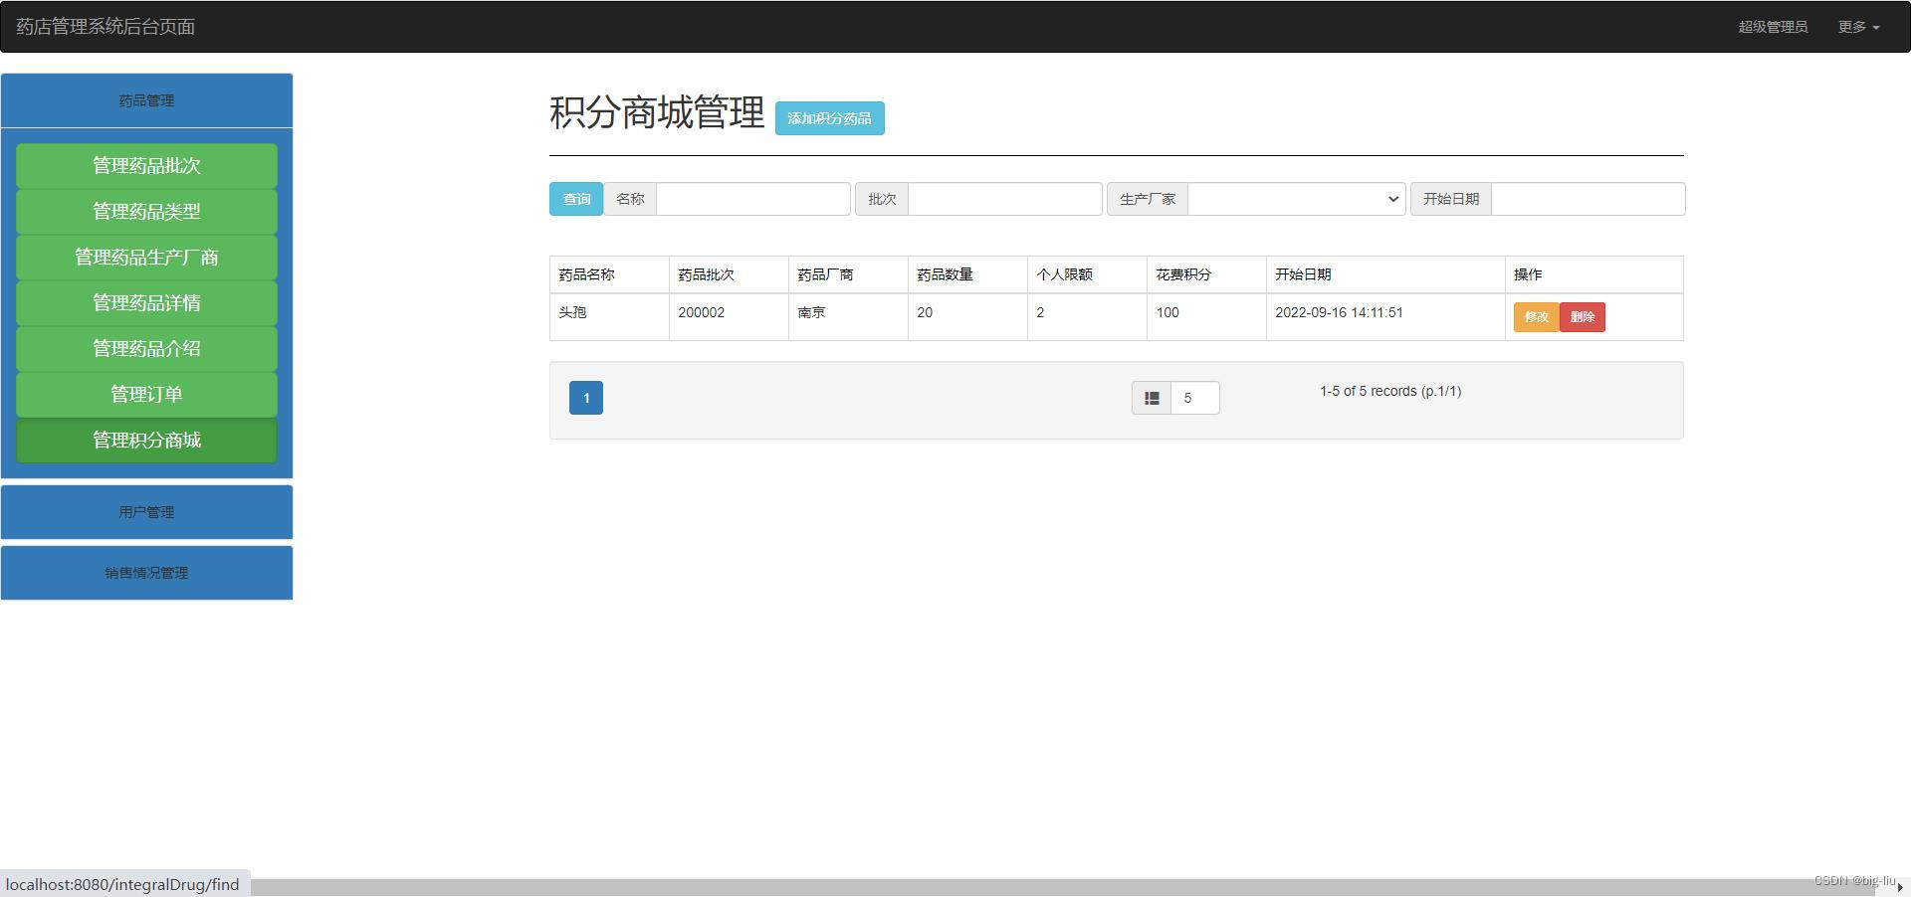Open the 销售情况管理 sidebar section
This screenshot has width=1911, height=897.
coord(145,572)
